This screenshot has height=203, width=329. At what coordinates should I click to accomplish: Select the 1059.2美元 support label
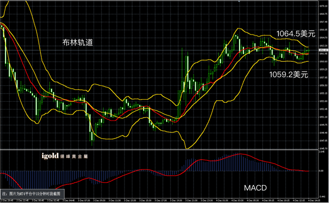point(288,74)
